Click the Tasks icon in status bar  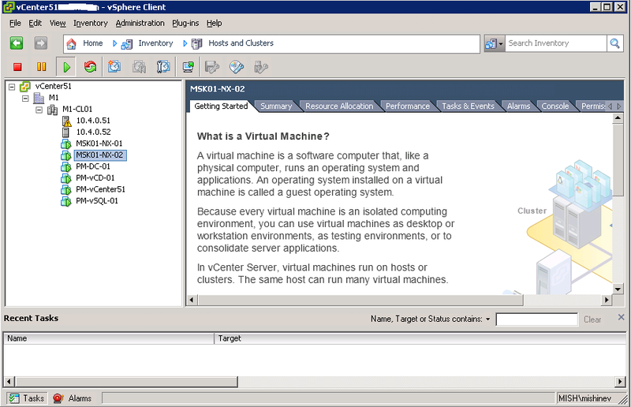tap(14, 398)
